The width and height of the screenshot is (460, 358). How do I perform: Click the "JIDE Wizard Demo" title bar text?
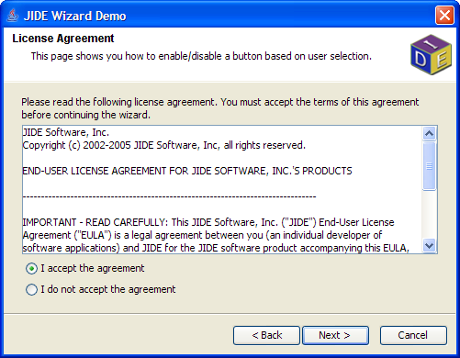[x=75, y=16]
